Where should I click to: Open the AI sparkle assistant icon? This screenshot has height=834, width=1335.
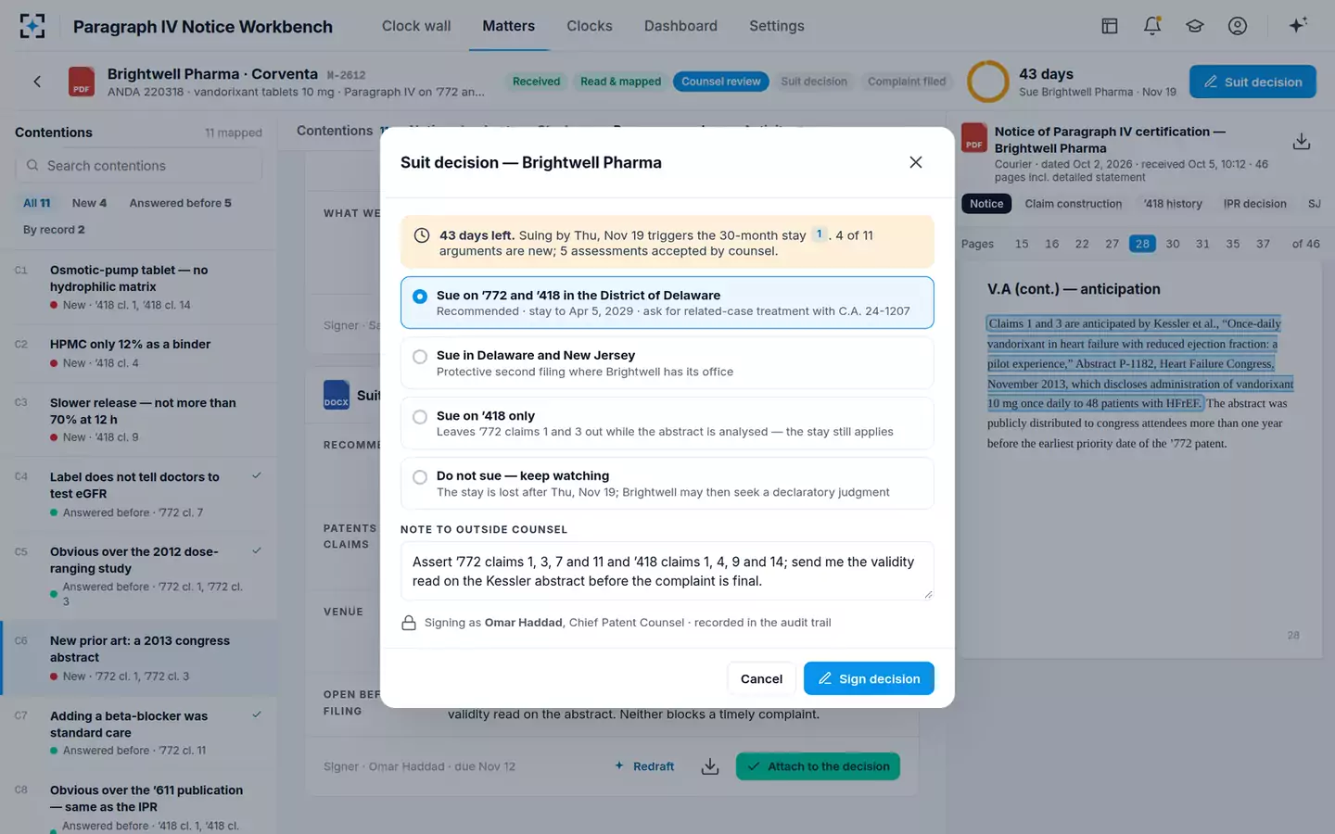pos(1298,25)
